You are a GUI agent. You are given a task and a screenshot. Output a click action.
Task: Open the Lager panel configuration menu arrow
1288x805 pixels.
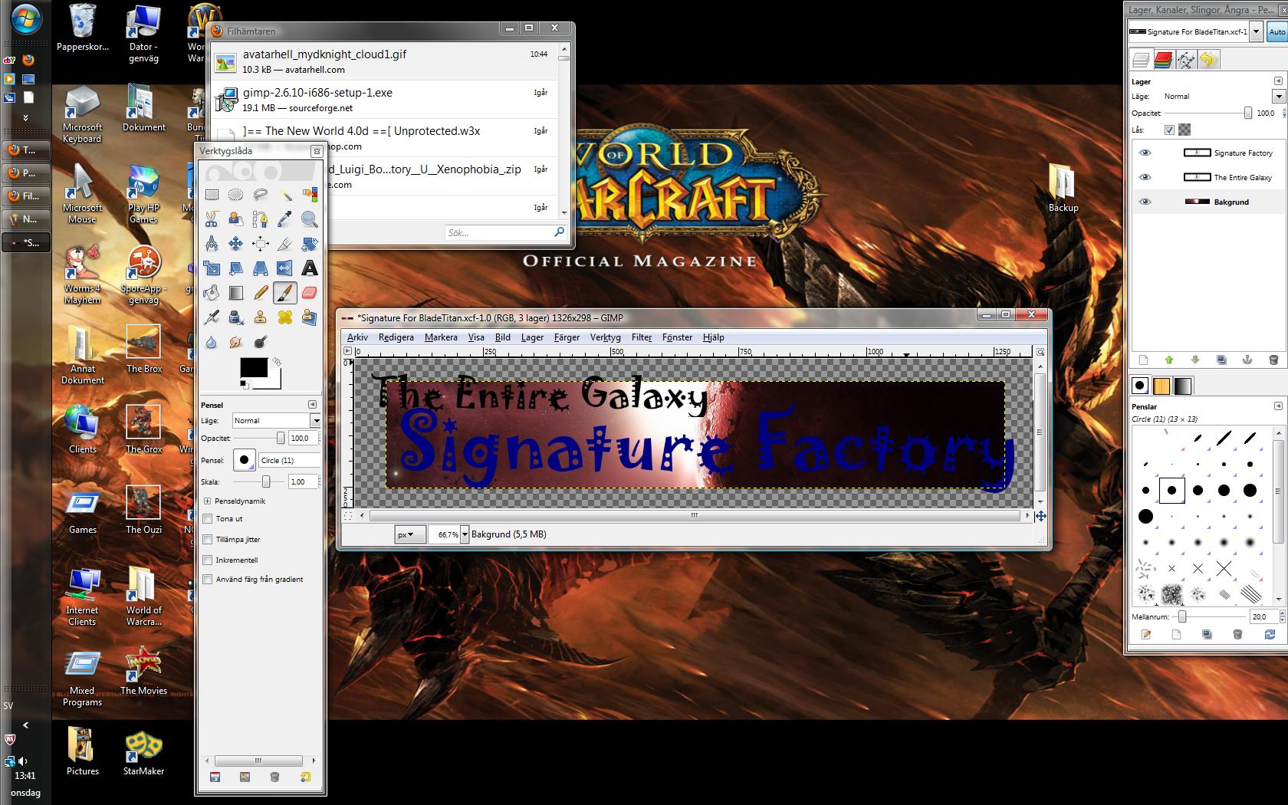coord(1278,80)
